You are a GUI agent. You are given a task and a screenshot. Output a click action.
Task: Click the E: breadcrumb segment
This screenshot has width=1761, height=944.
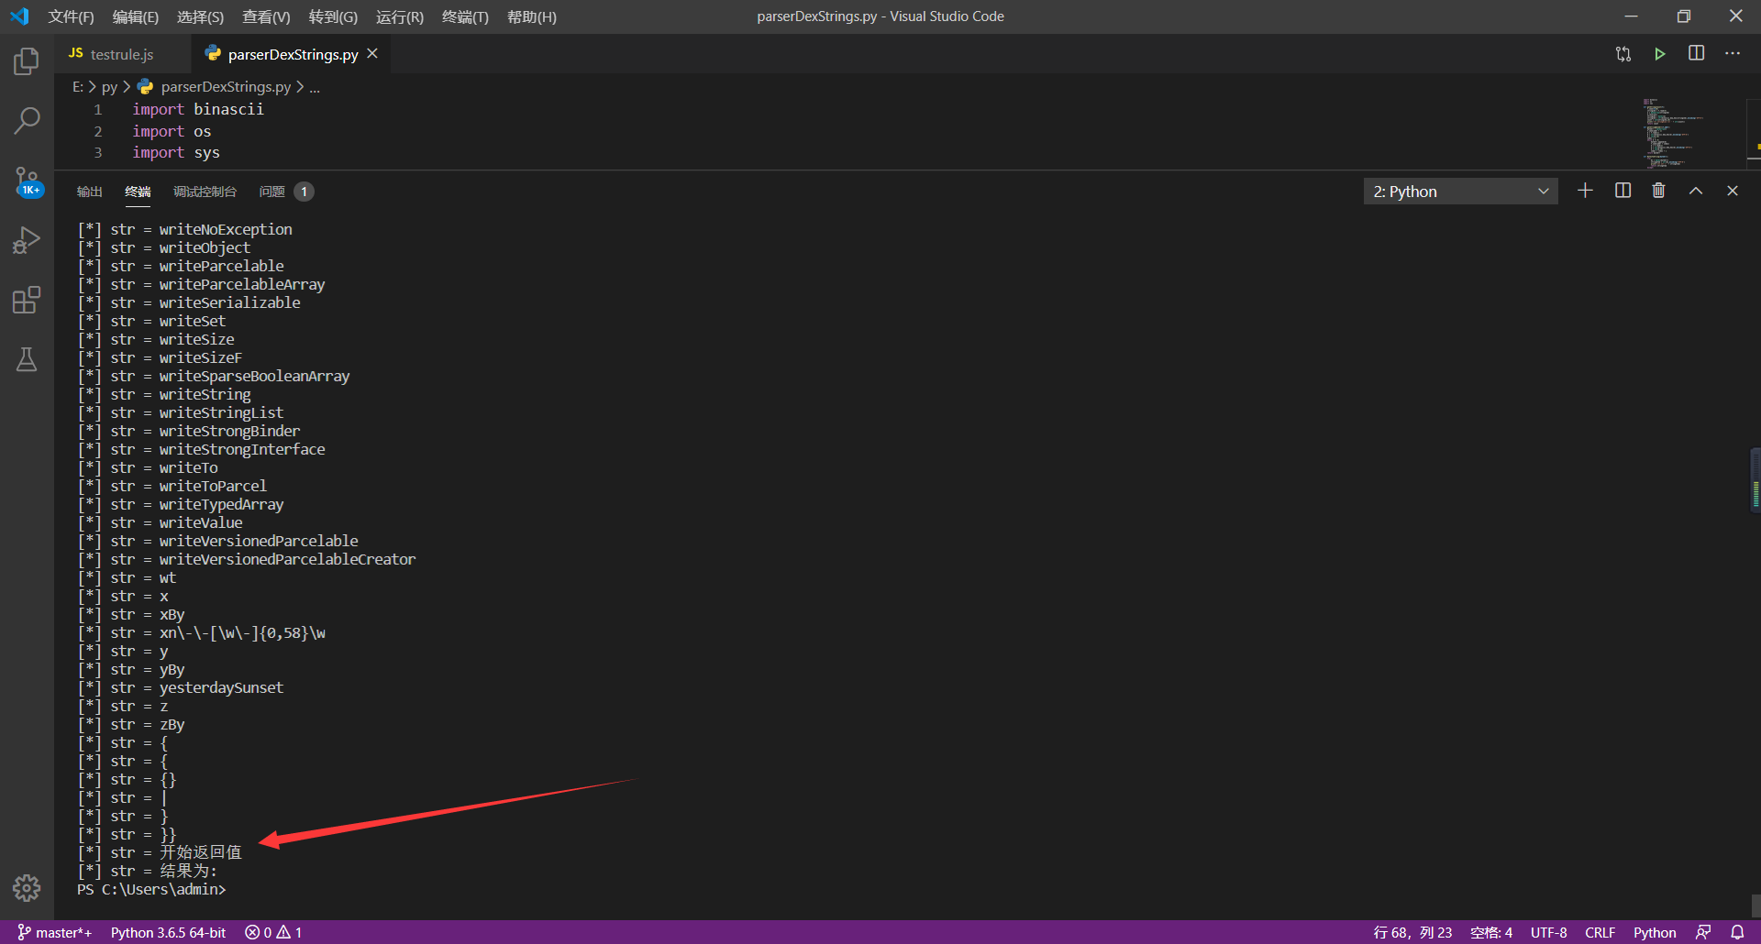click(x=78, y=87)
